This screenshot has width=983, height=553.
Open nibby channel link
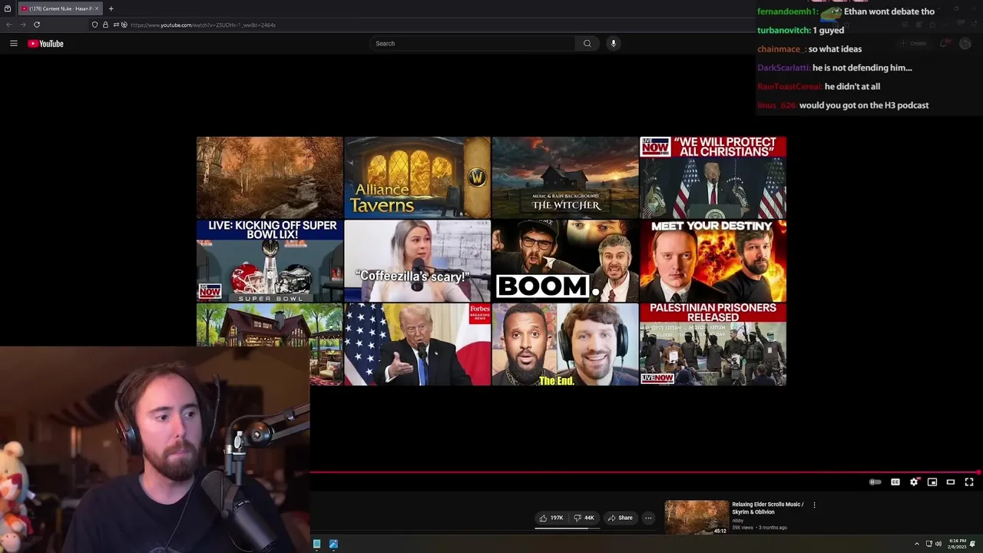pyautogui.click(x=737, y=521)
